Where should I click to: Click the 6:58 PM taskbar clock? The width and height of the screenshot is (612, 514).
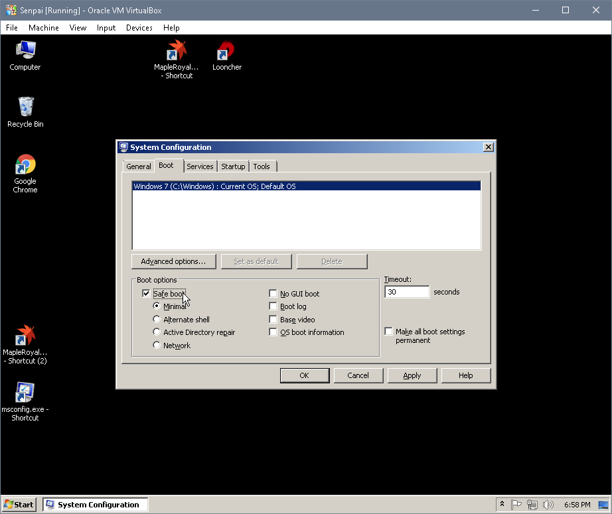coord(577,505)
